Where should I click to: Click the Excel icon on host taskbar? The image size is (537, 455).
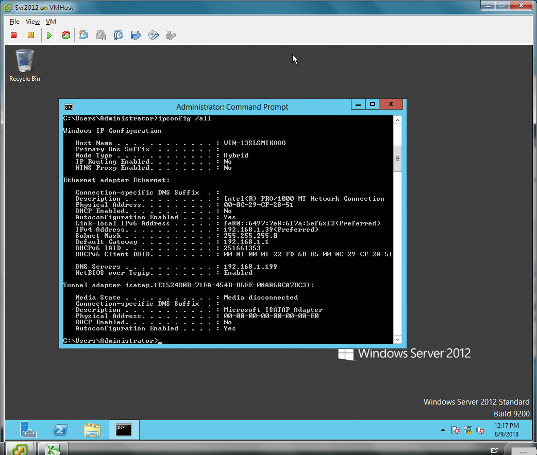tap(53, 449)
